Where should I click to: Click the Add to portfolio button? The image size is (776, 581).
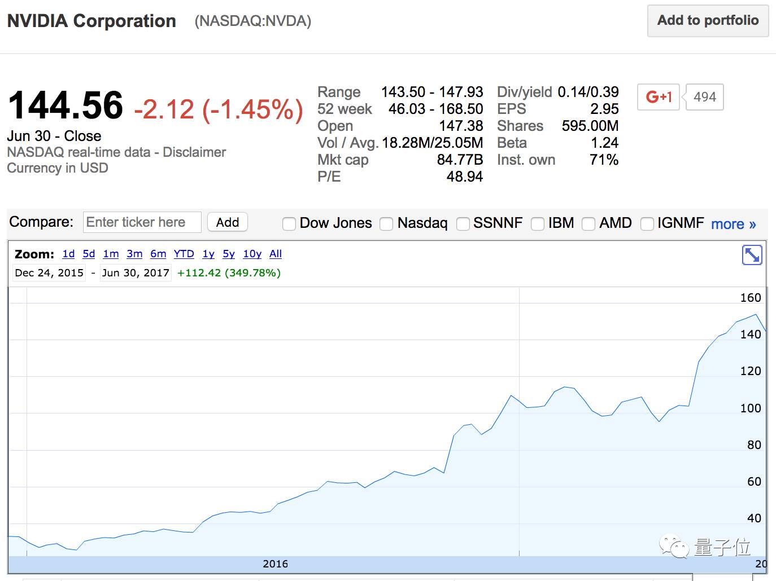[708, 21]
